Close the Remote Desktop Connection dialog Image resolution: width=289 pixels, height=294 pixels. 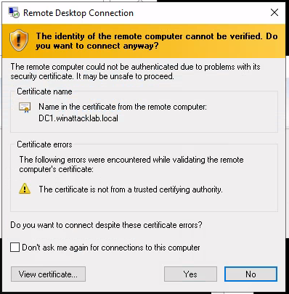click(274, 12)
